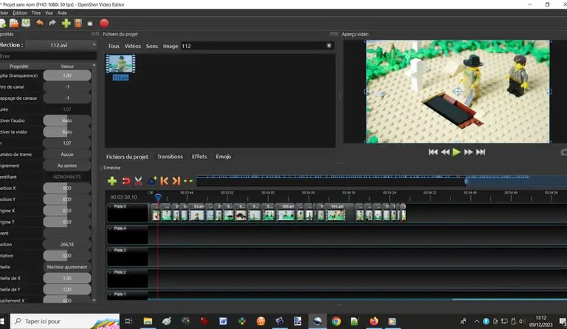This screenshot has height=329, width=567.
Task: Filter project files by Image
Action: pos(171,46)
